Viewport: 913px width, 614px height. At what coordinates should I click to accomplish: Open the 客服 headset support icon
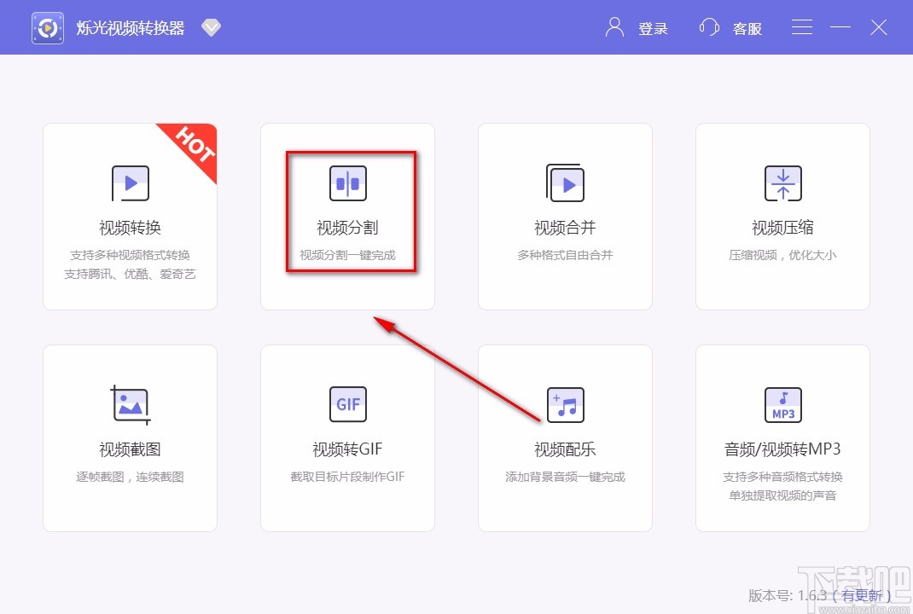point(709,26)
